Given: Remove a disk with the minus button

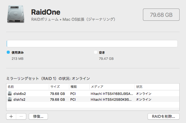Looking at the screenshot, I should [21, 117].
